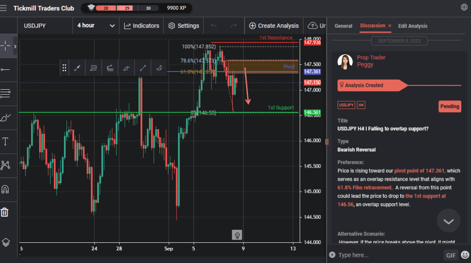471x263 pixels.
Task: Select the brush drawing tool
Action: click(x=6, y=117)
